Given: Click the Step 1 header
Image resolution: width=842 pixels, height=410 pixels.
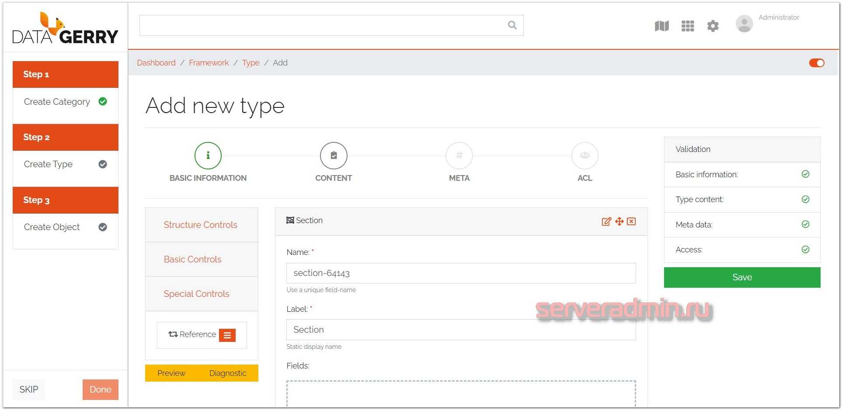Looking at the screenshot, I should click(66, 75).
